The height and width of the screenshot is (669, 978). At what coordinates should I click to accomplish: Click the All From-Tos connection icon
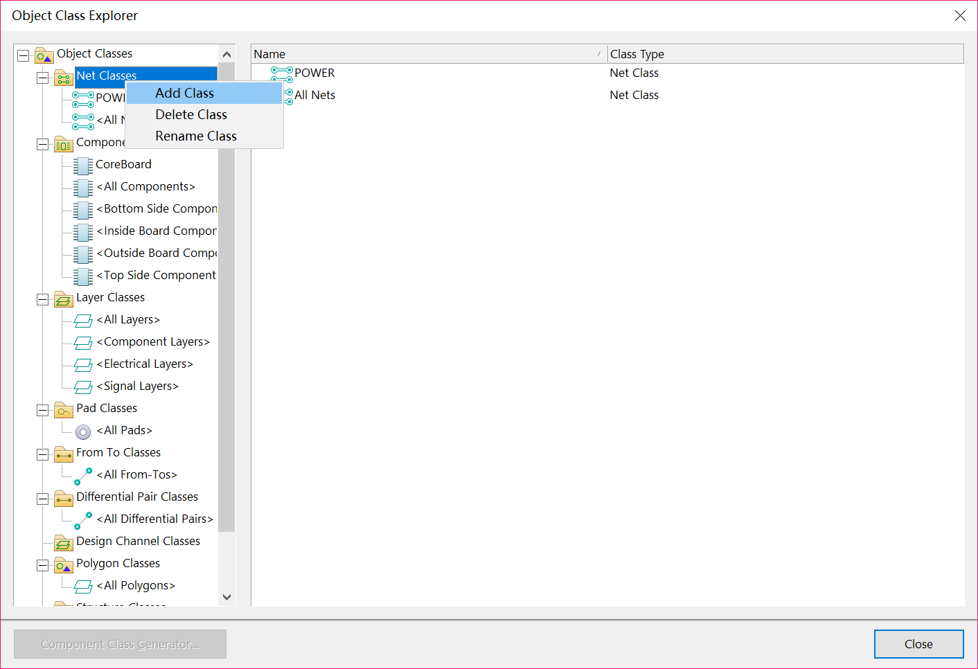coord(83,476)
